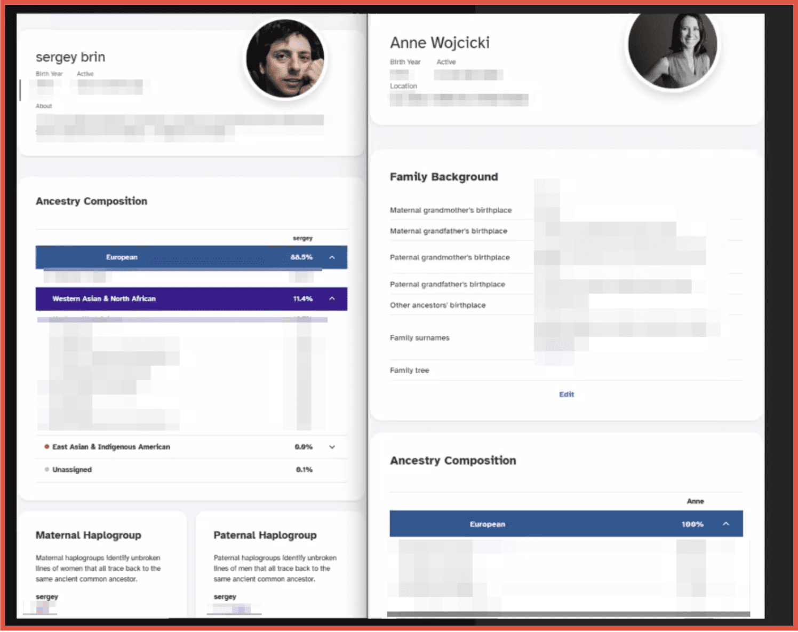Click the horizontal scrollbar under Anne's panel
Image resolution: width=798 pixels, height=632 pixels.
(568, 614)
